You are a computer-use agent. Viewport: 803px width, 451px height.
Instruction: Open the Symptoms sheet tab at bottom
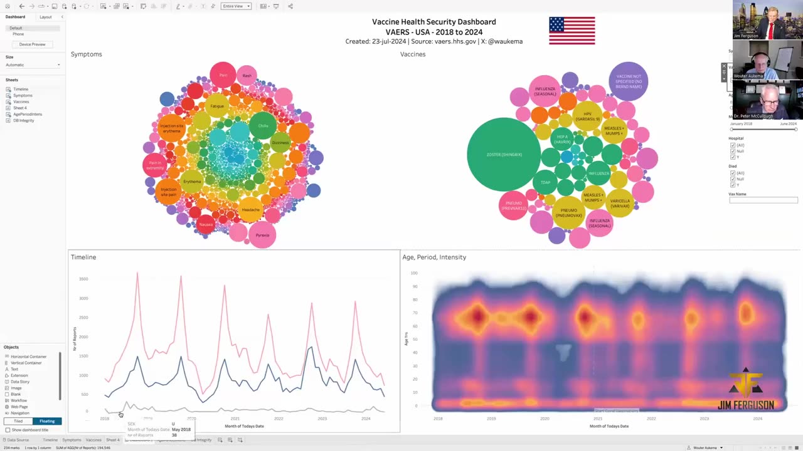point(72,440)
